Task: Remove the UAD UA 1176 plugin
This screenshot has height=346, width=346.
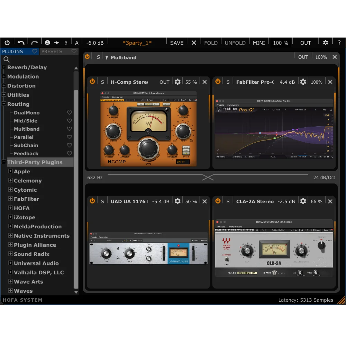Action: tap(204, 201)
